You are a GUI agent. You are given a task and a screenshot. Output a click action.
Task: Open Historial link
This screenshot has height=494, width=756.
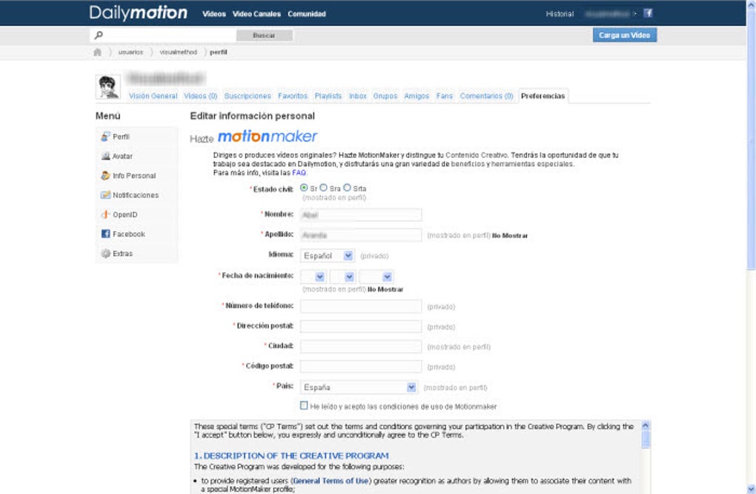560,14
